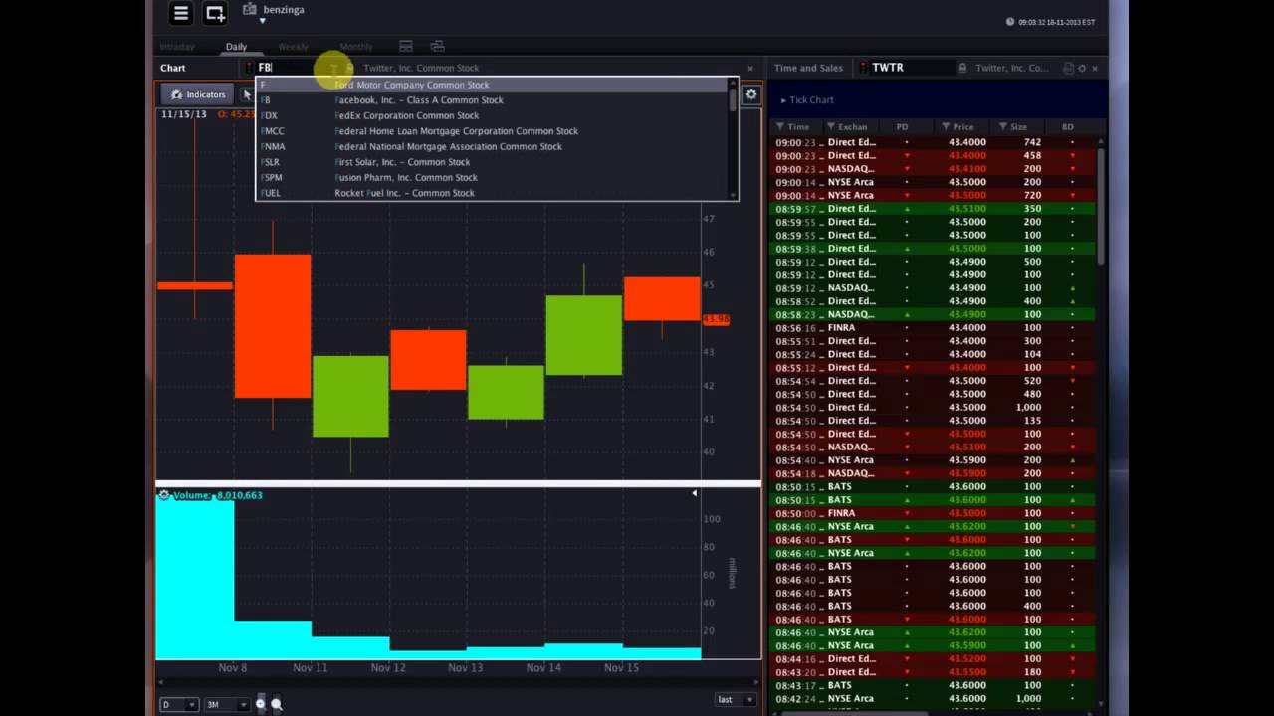Click the 458 size trade row
Image resolution: width=1274 pixels, height=716 pixels.
point(933,156)
